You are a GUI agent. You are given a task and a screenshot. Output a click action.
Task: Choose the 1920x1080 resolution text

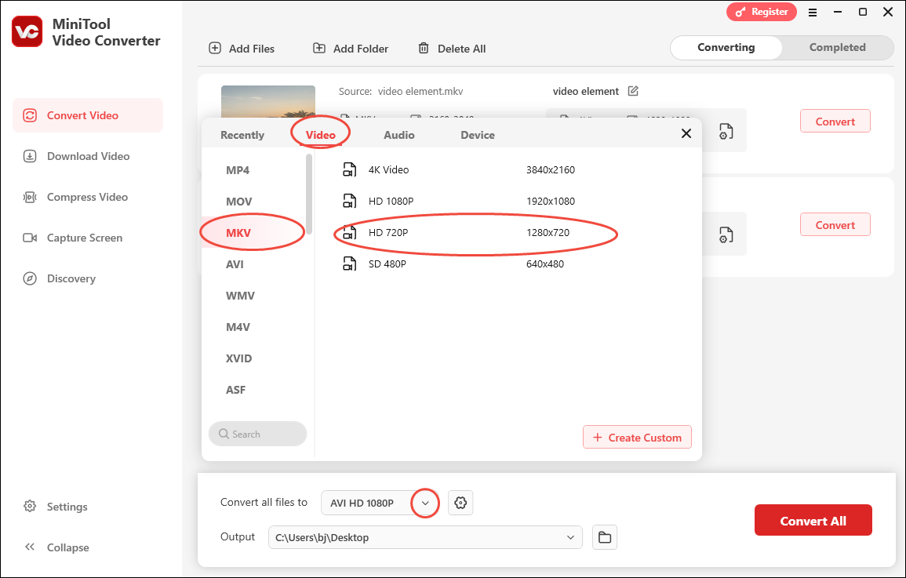551,201
